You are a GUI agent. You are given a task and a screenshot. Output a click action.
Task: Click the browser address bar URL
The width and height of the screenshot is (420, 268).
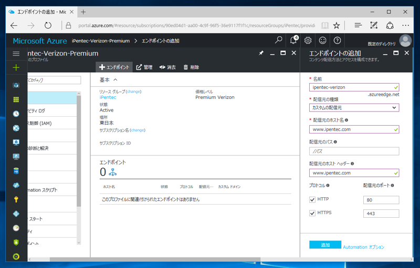tap(196, 26)
